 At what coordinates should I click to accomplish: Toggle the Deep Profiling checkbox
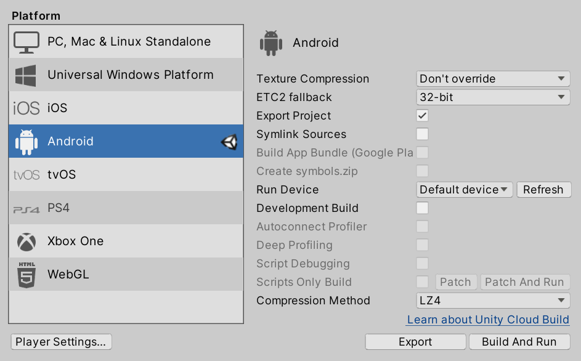click(x=423, y=245)
